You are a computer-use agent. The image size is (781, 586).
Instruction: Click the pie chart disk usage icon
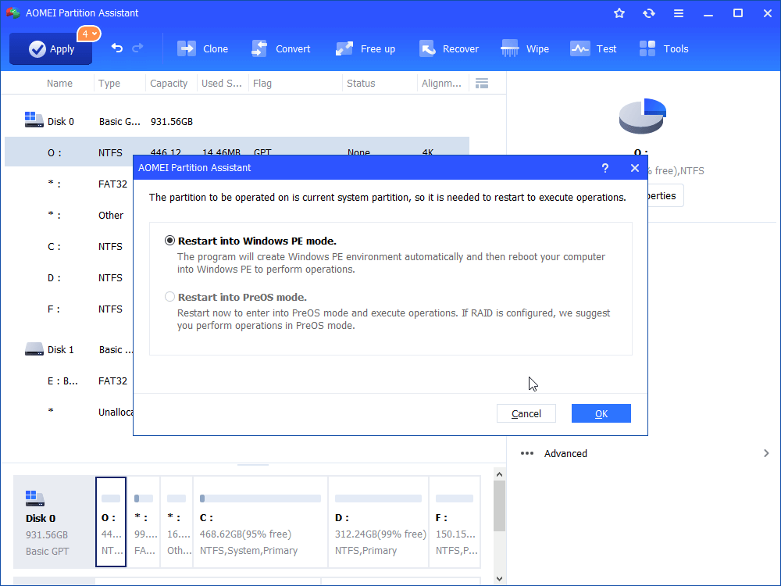tap(643, 116)
